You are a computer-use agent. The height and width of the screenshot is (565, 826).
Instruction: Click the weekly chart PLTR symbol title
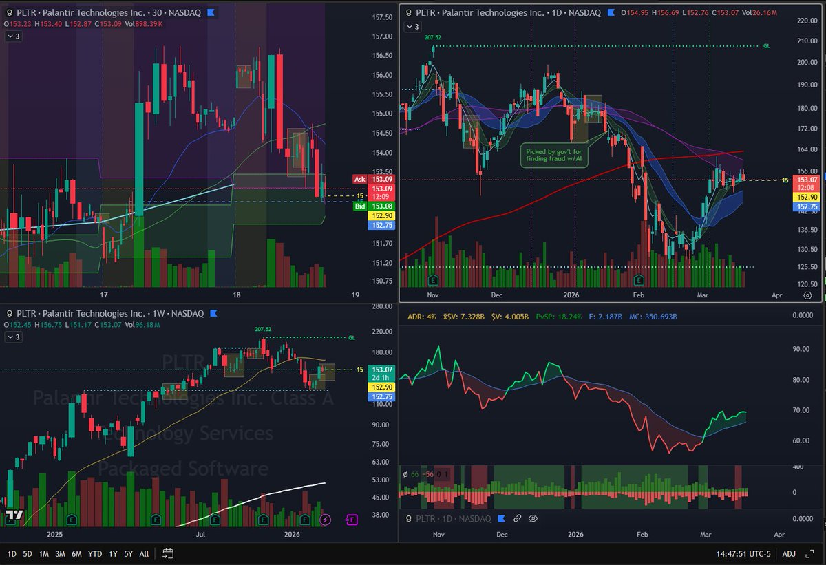(x=110, y=313)
